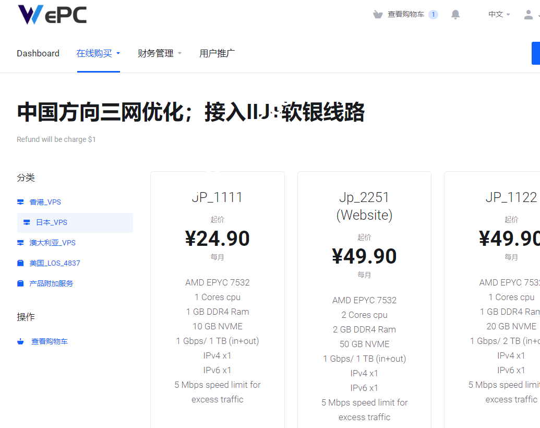This screenshot has height=428, width=540.
Task: Switch to the Dashboard tab
Action: coord(38,53)
